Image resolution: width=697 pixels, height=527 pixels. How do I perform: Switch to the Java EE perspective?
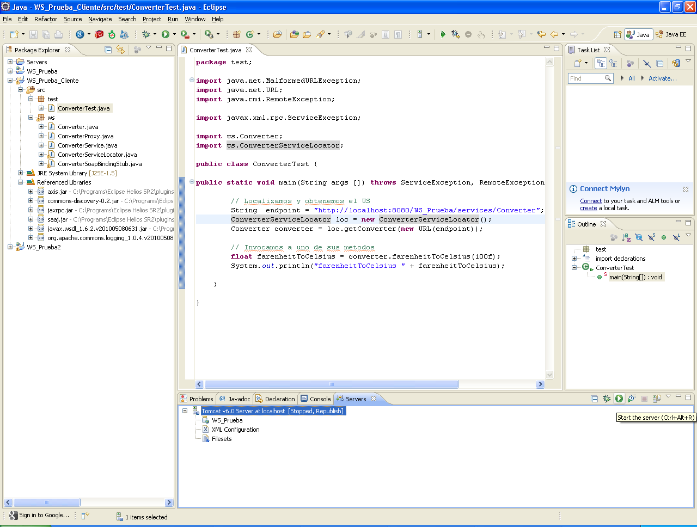click(671, 34)
